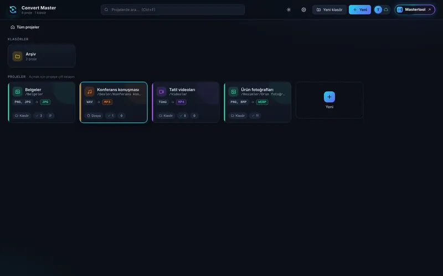Click the cloud sync icon
The width and height of the screenshot is (443, 276).
coord(386,9)
